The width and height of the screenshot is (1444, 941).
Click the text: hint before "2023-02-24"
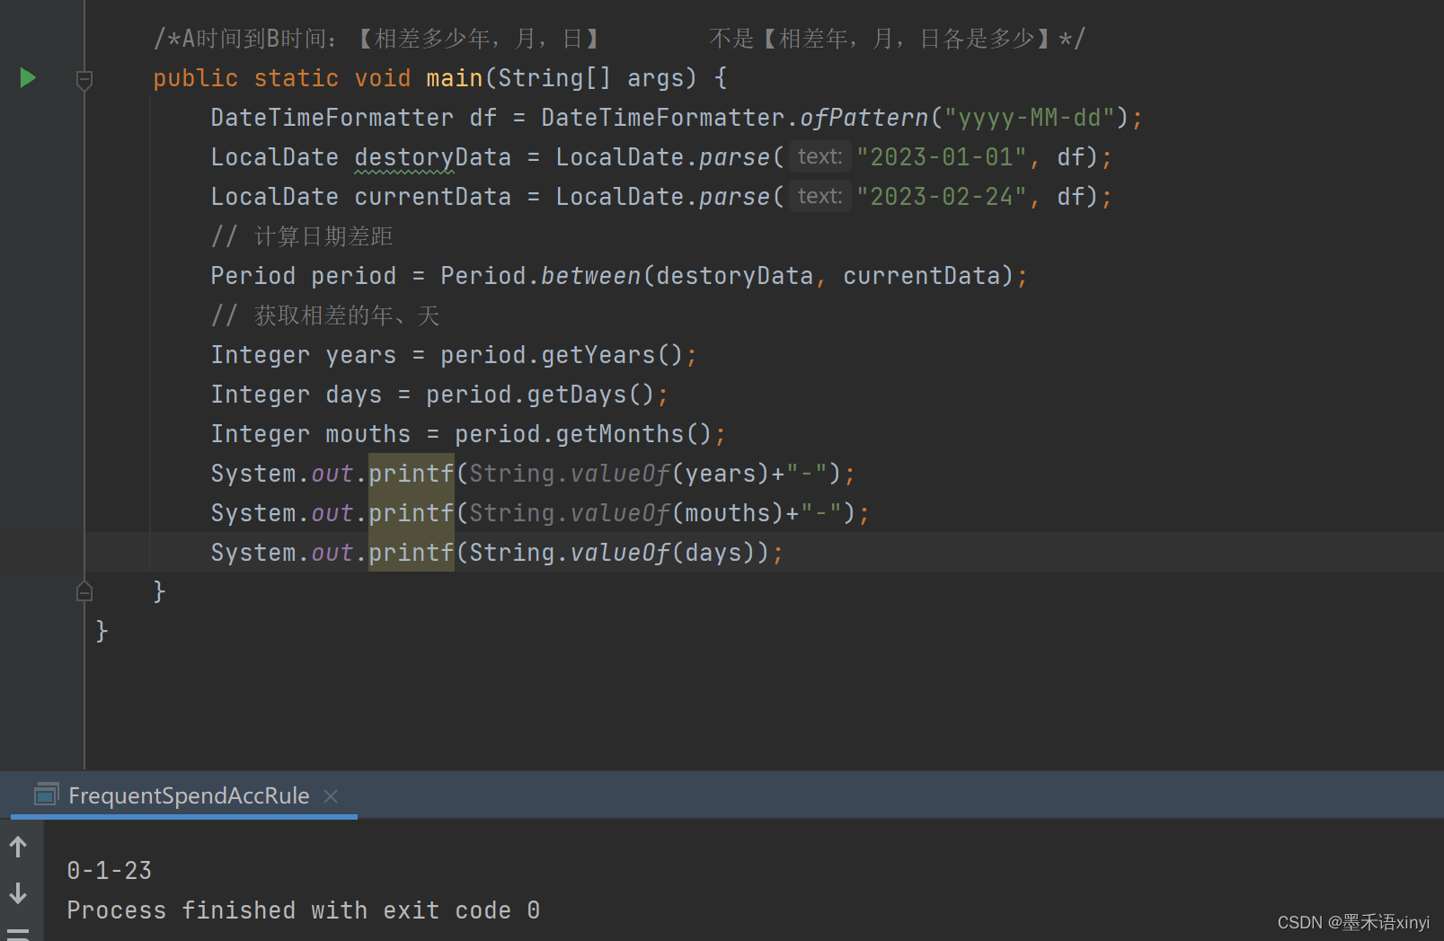point(819,196)
